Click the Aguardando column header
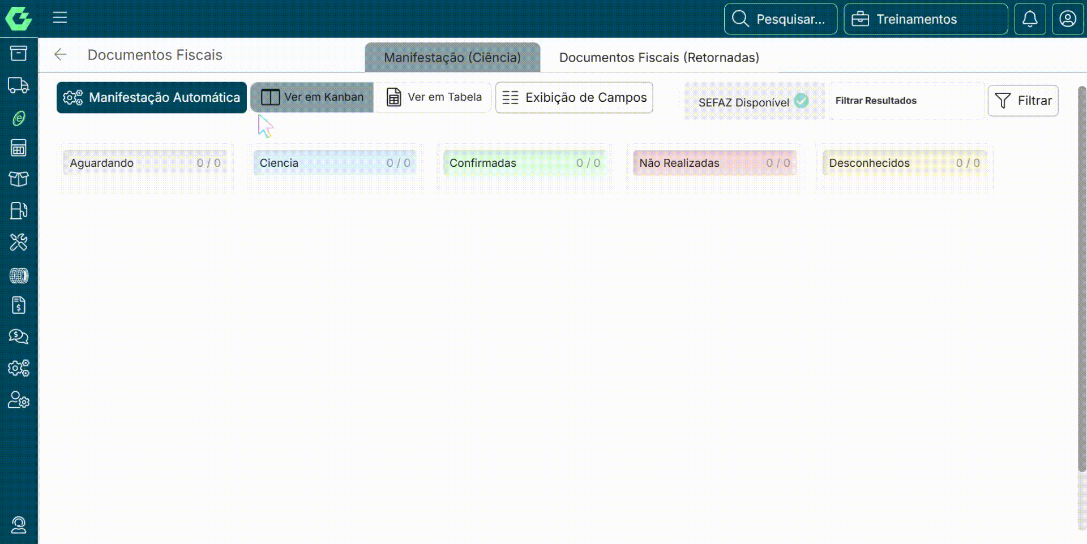 [x=145, y=163]
